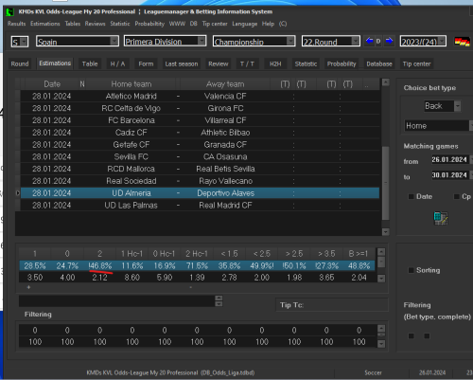Expand the Back bet type dropdown
Screen dimensions: 473x380
(457, 106)
